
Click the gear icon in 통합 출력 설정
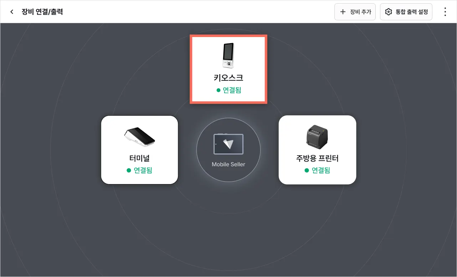pos(389,12)
